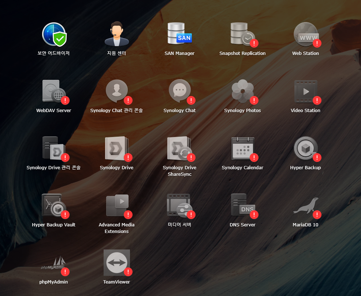
Task: Open the Synology Chat app
Action: 179,92
